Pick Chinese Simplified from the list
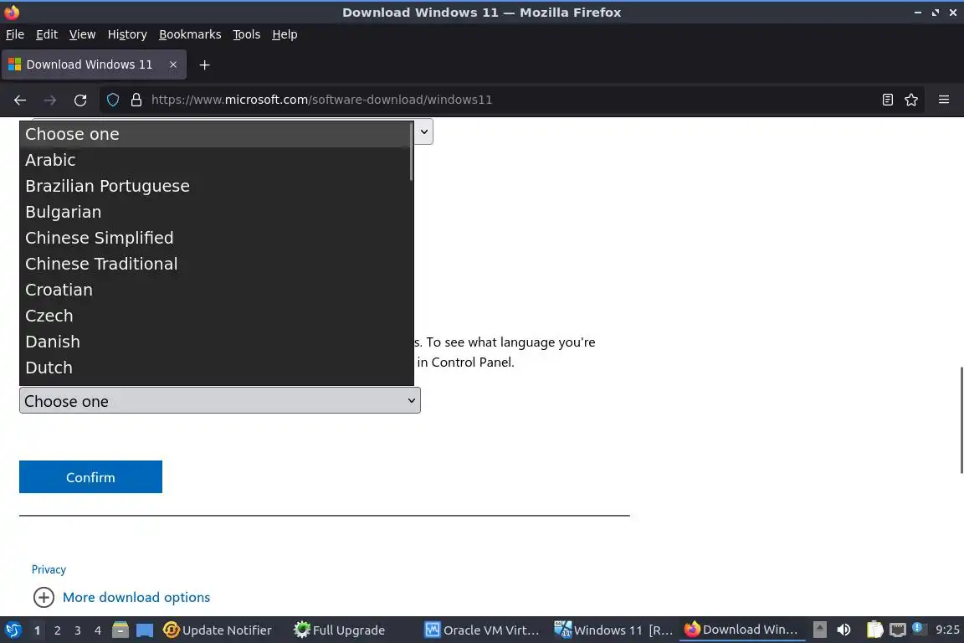The image size is (964, 643). pyautogui.click(x=214, y=238)
